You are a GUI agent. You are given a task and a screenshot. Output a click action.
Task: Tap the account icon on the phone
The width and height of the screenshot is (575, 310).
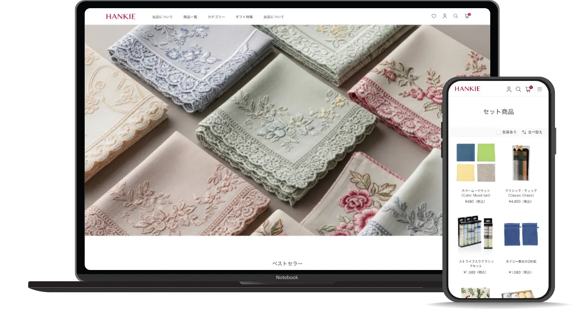pos(509,90)
